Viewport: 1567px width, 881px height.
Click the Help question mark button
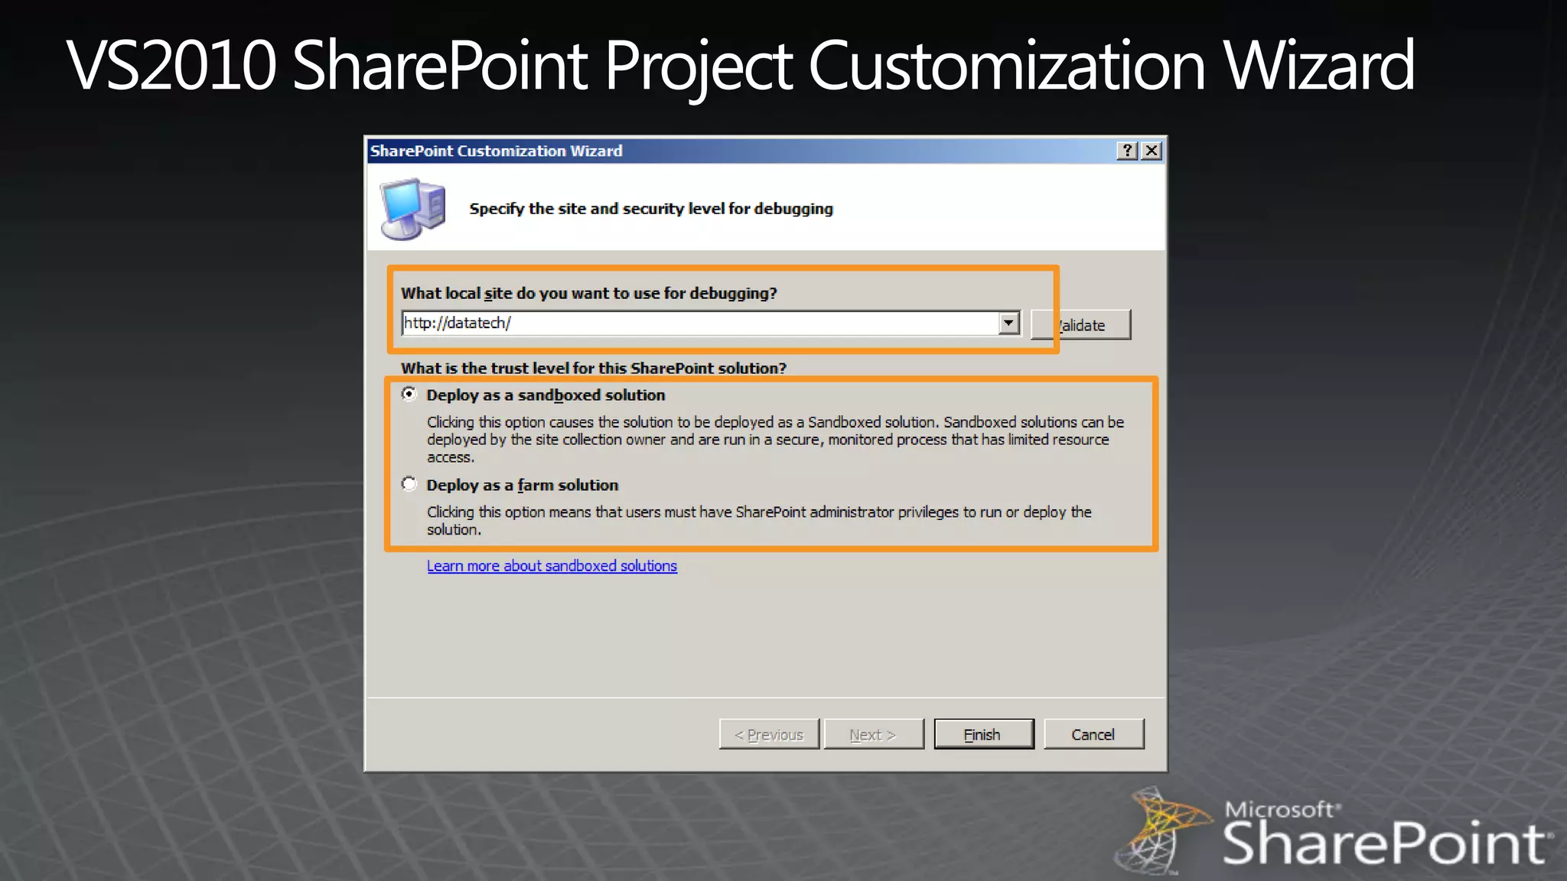[1126, 151]
